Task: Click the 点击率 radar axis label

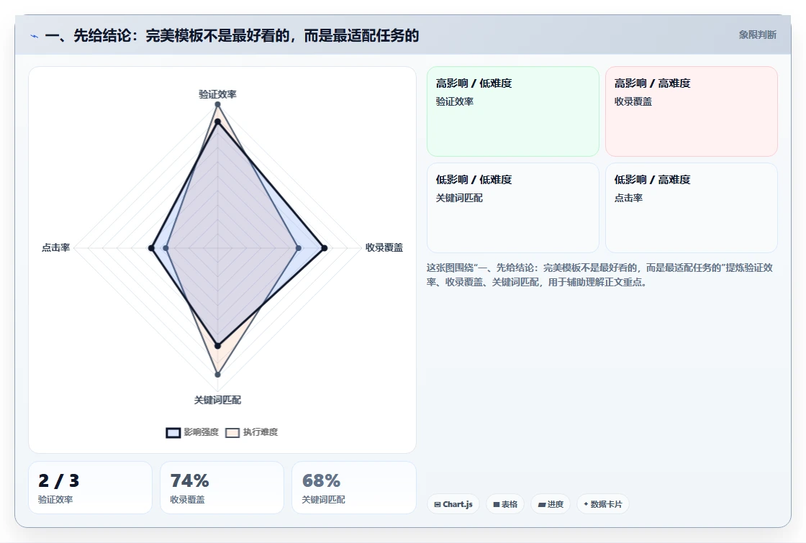Action: [x=55, y=247]
